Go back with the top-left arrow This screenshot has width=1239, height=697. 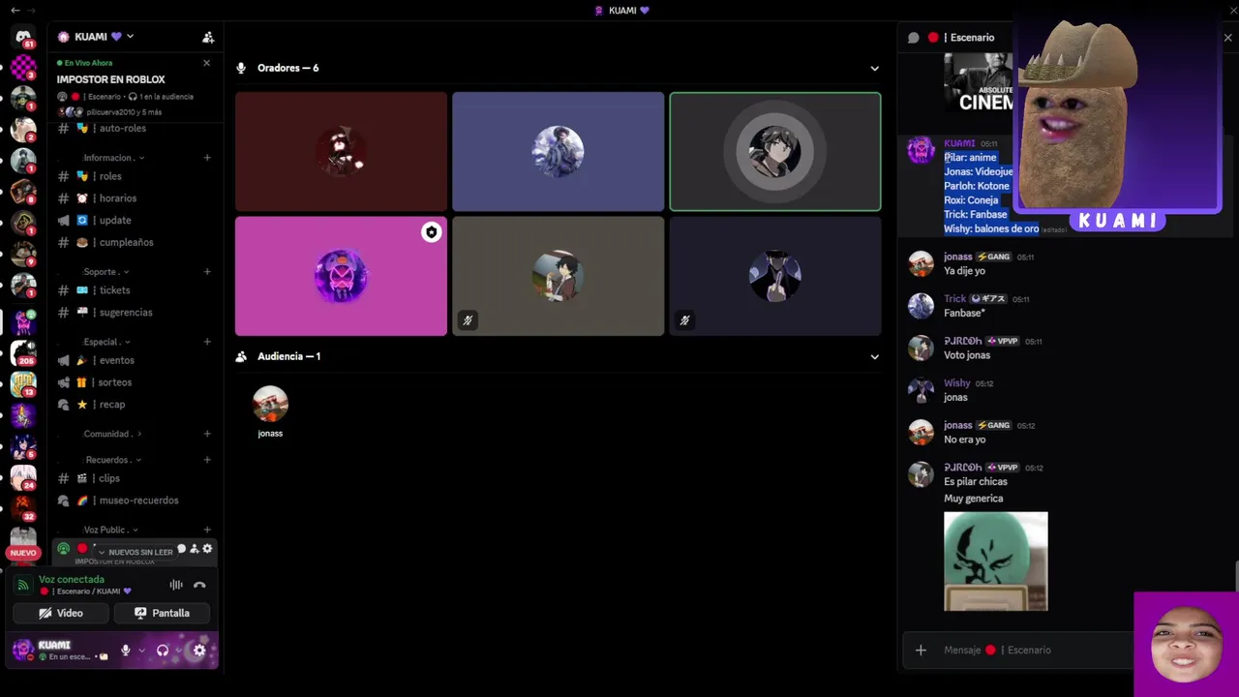tap(15, 10)
